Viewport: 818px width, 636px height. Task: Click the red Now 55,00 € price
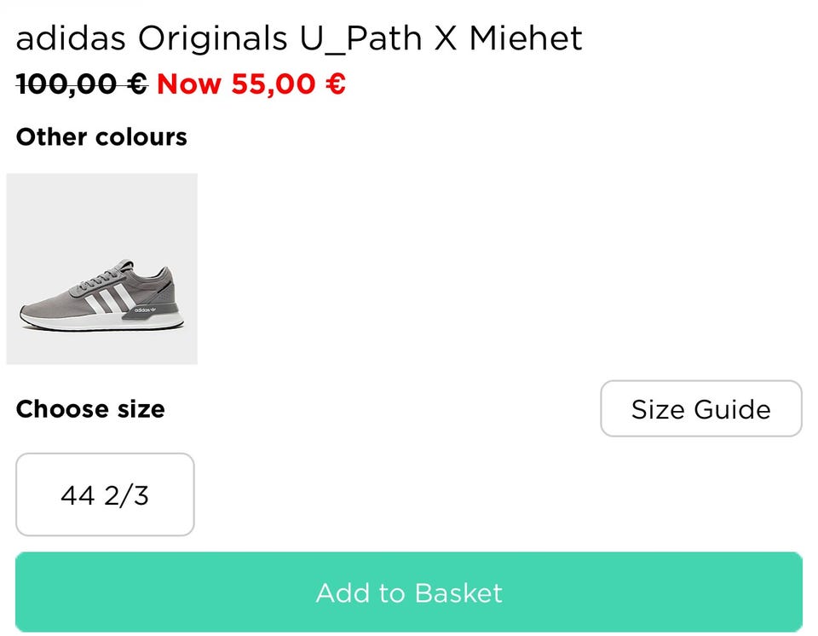point(251,84)
